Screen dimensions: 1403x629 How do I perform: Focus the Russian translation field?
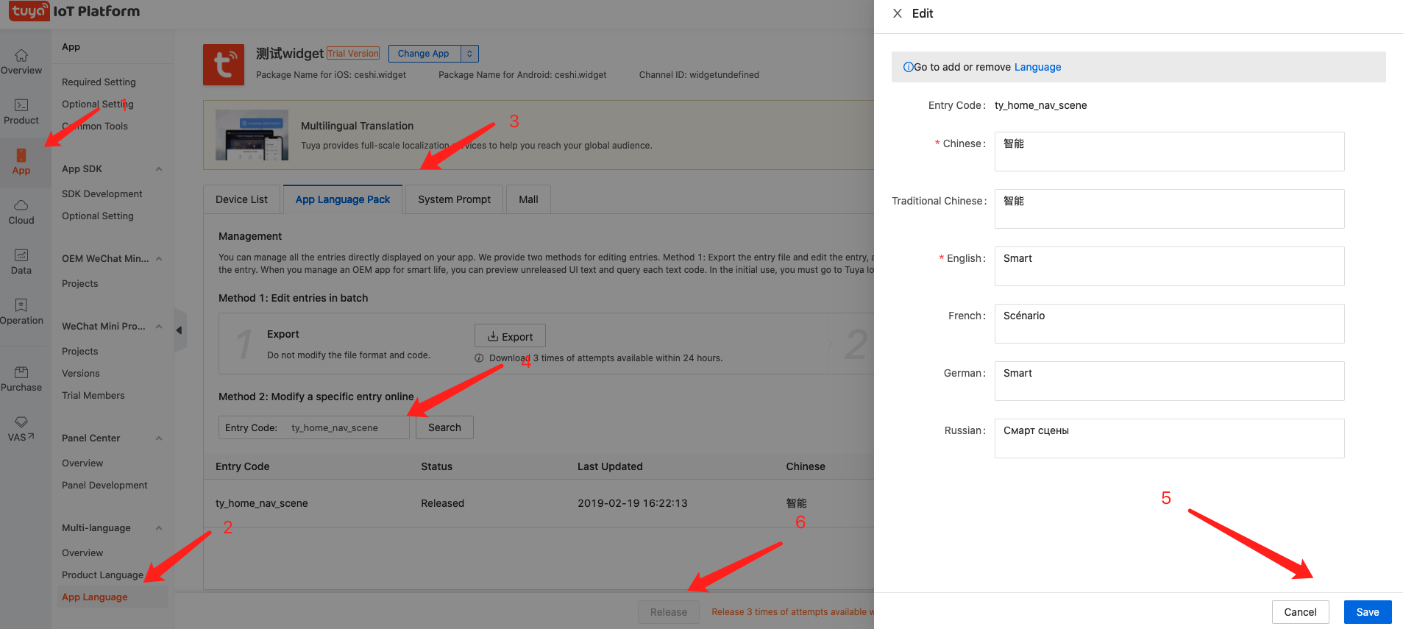point(1169,438)
